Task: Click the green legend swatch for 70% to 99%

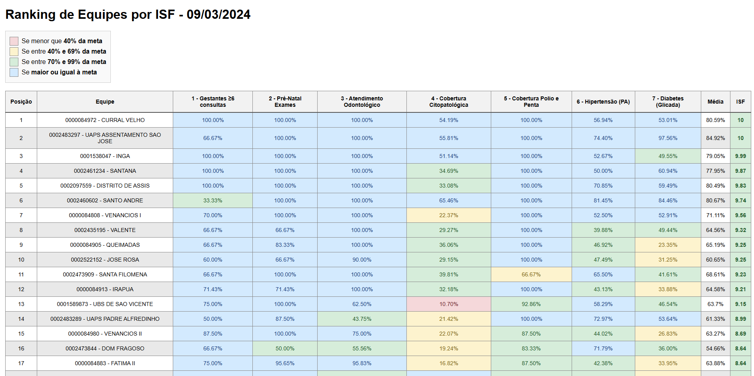Action: pos(14,62)
